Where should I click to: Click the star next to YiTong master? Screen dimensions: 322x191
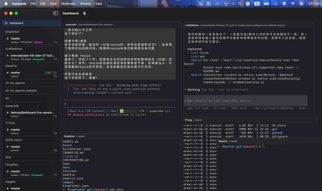pos(8,130)
